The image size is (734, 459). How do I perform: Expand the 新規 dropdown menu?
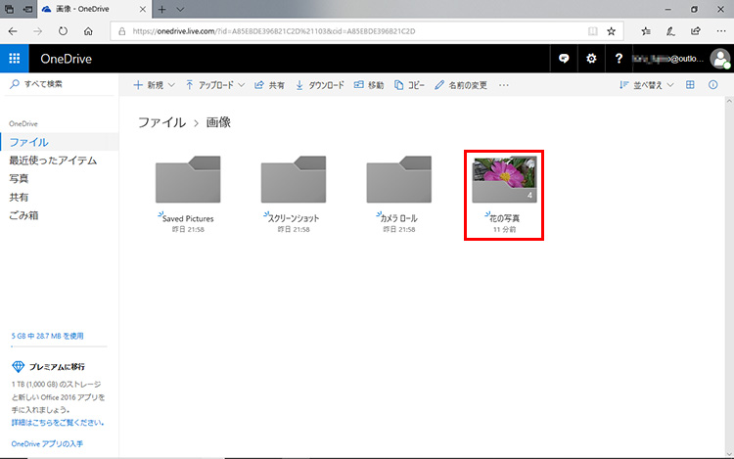[154, 85]
